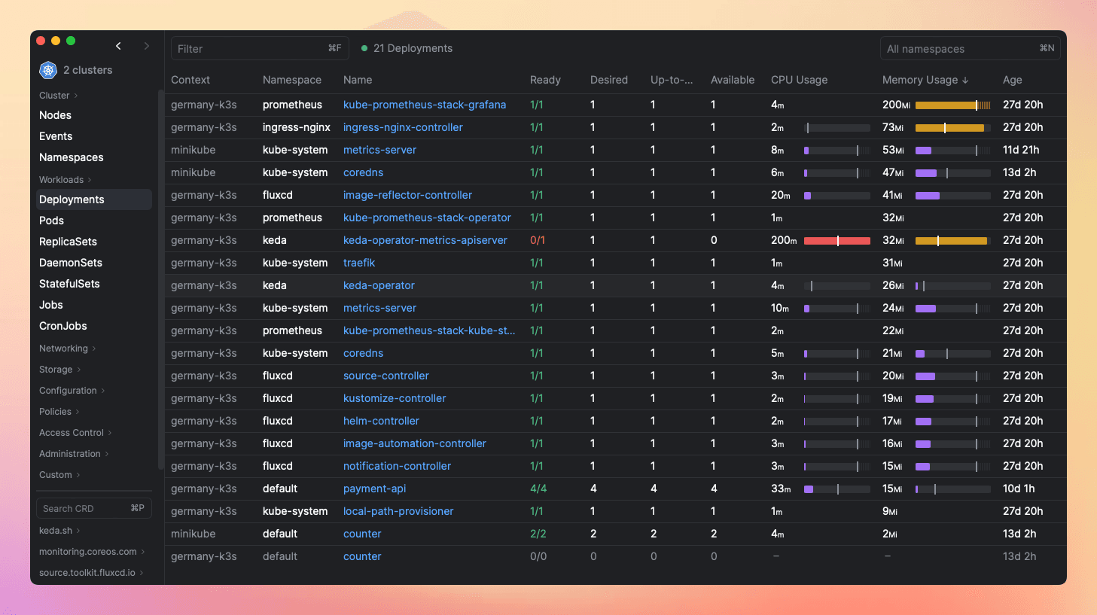Click the back navigation arrow
The image size is (1097, 615).
(118, 45)
